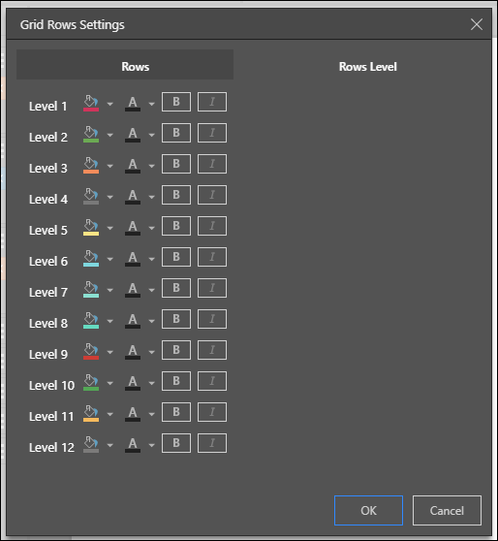Click the Level 4 fill color bucket icon
Viewport: 498px width, 541px height.
pos(91,196)
